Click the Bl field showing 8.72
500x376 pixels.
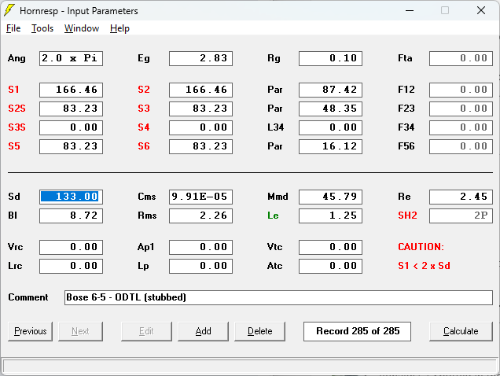click(x=71, y=216)
